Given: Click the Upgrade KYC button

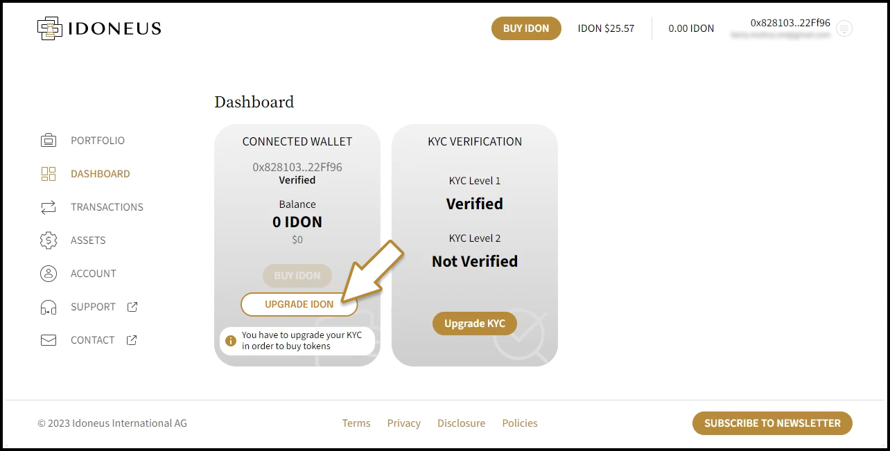Looking at the screenshot, I should pyautogui.click(x=475, y=324).
